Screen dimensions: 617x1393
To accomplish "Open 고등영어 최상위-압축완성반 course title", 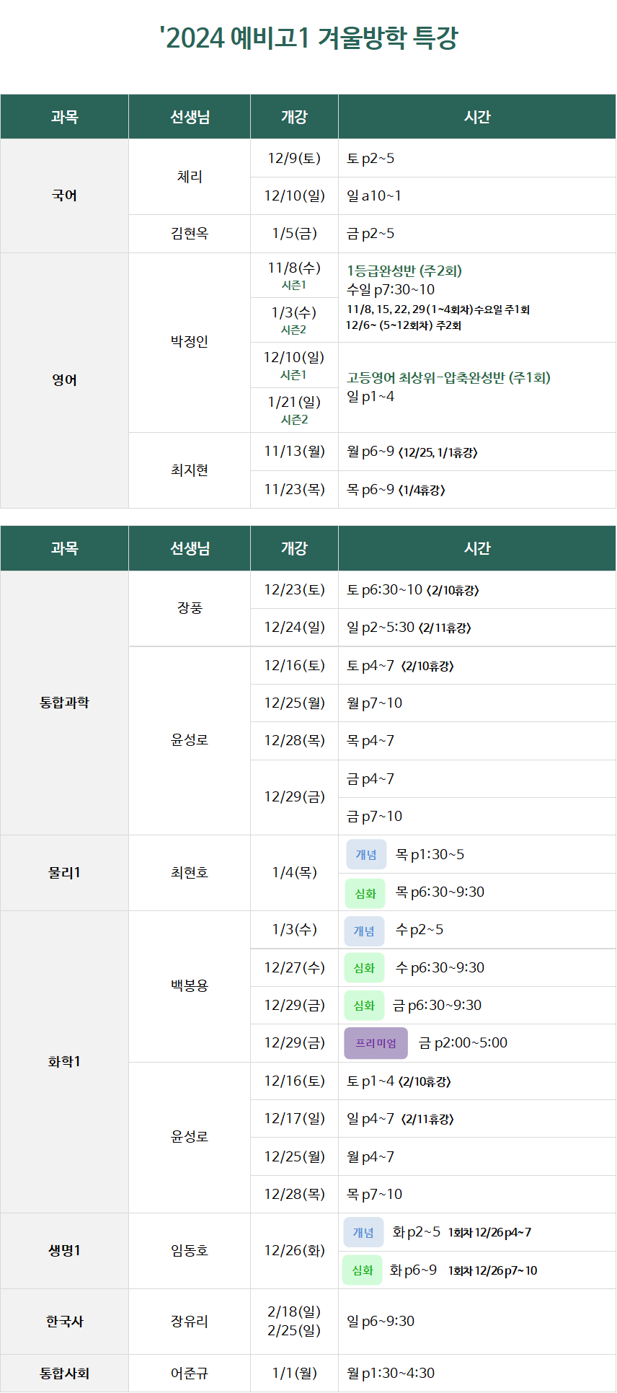I will click(x=448, y=377).
